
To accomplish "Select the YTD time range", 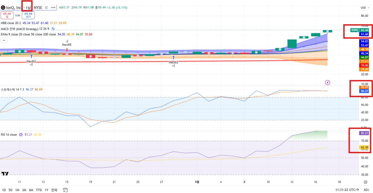I will coord(39,190).
